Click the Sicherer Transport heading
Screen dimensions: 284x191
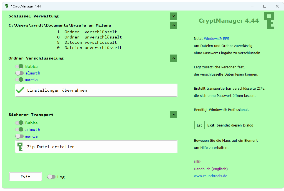pos(31,115)
